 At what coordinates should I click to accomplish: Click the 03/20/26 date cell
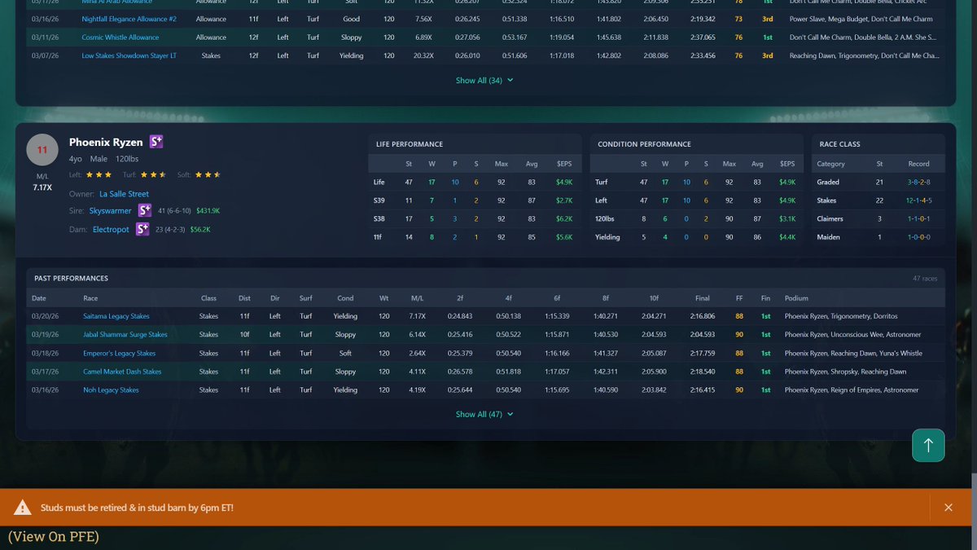click(44, 316)
